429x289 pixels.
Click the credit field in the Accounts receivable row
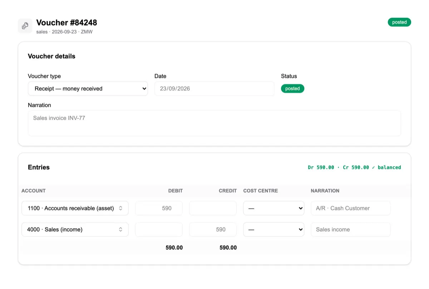coord(213,208)
